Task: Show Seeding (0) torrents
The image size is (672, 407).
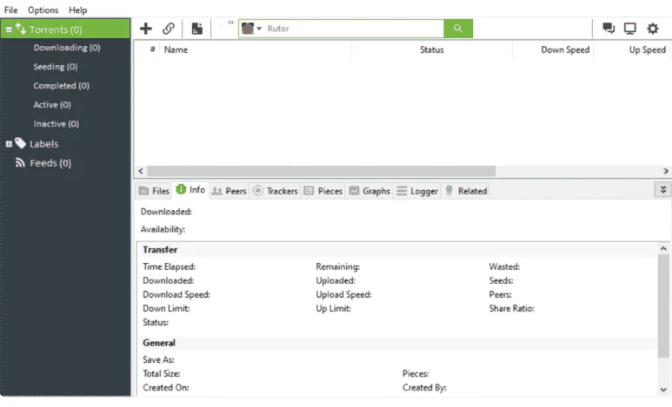Action: (x=56, y=66)
